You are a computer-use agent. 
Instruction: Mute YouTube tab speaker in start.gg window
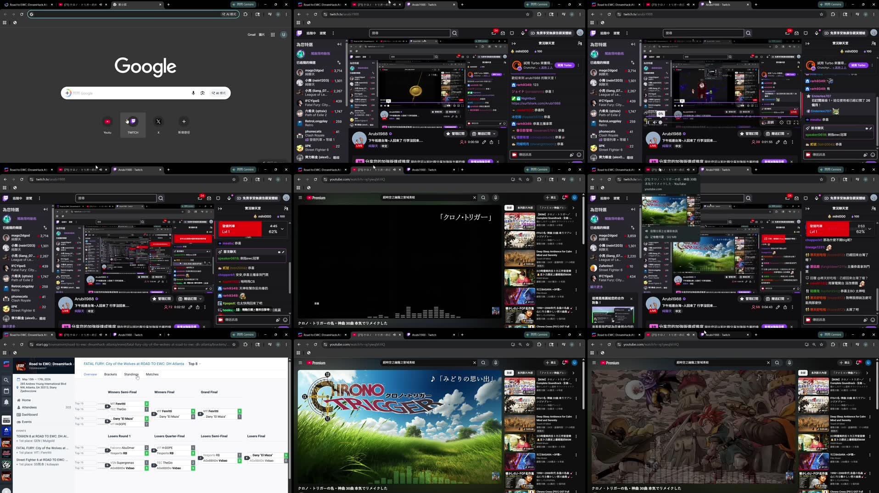101,335
